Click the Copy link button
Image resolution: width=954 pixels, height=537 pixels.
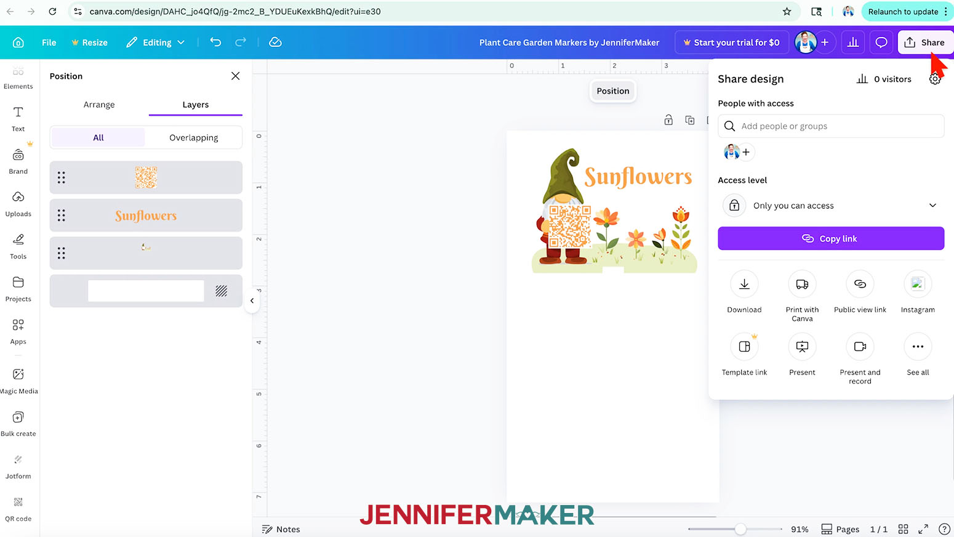click(x=831, y=238)
